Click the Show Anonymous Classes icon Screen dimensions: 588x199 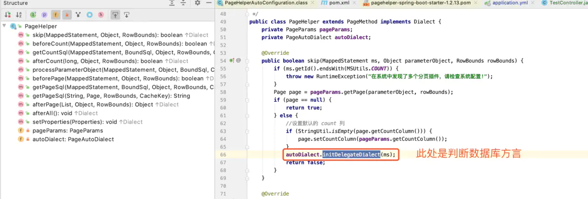coord(90,15)
